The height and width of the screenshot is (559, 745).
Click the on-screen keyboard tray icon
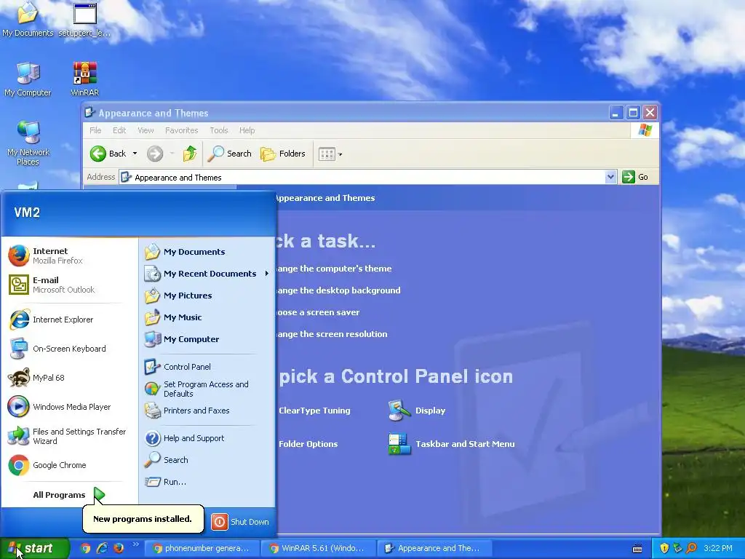pos(637,549)
